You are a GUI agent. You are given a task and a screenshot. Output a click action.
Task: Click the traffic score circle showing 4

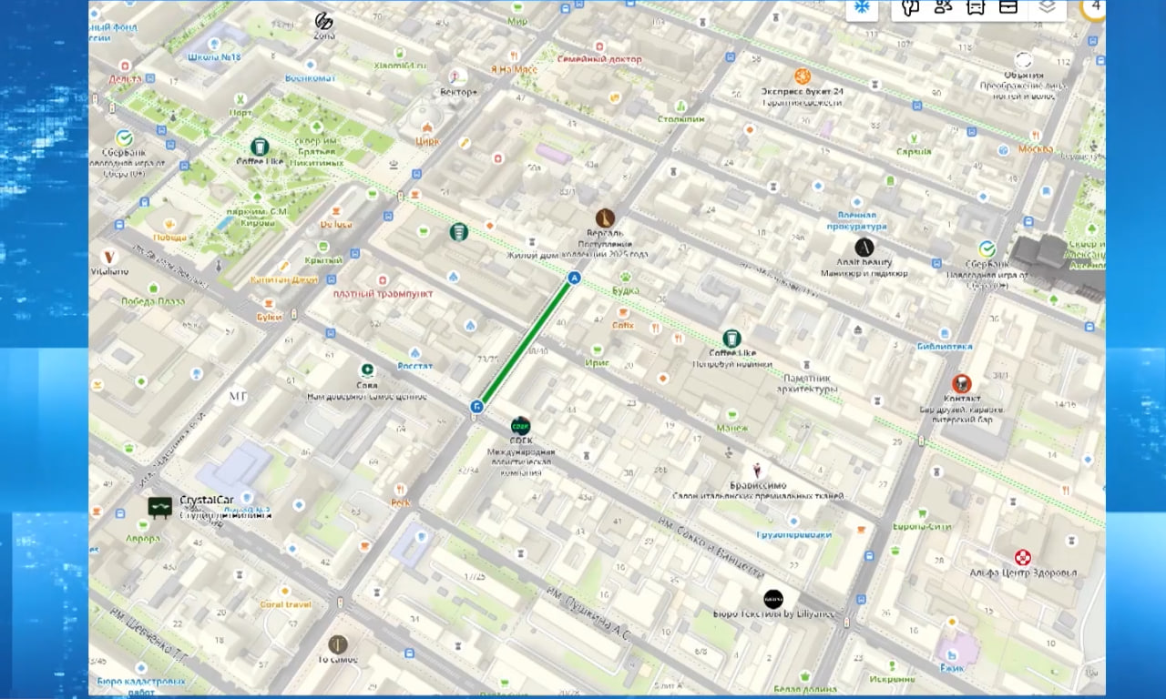click(x=1093, y=7)
